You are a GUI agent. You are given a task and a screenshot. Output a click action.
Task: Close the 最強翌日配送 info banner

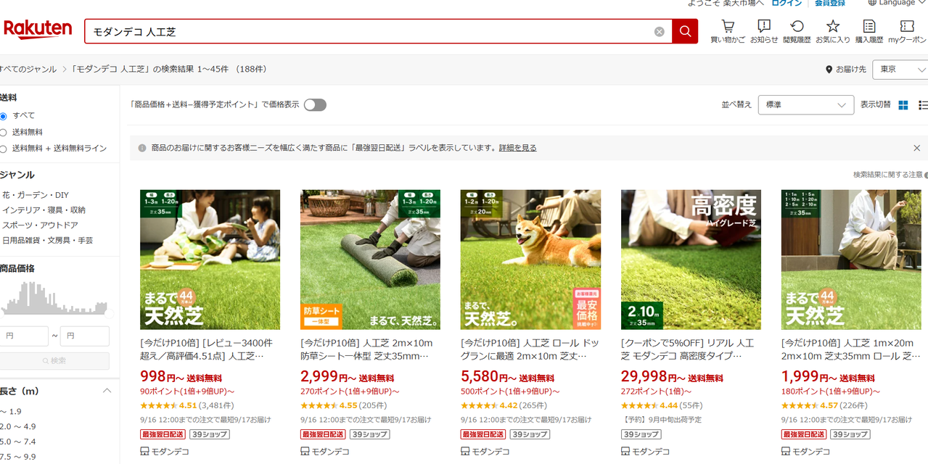[916, 148]
